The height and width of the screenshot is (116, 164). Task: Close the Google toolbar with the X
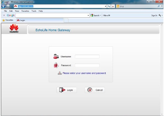point(4,15)
